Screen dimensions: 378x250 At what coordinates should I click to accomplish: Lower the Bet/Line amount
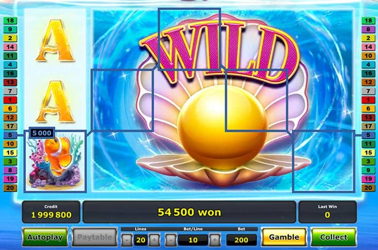(x=171, y=240)
